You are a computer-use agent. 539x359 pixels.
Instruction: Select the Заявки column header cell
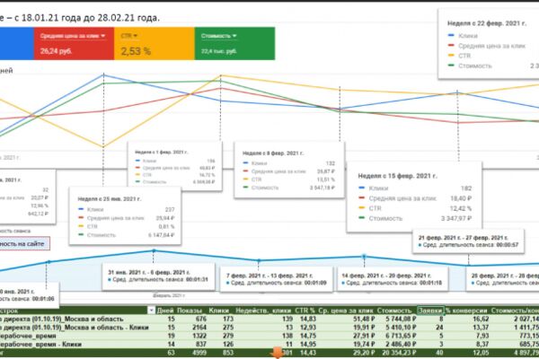click(x=430, y=311)
